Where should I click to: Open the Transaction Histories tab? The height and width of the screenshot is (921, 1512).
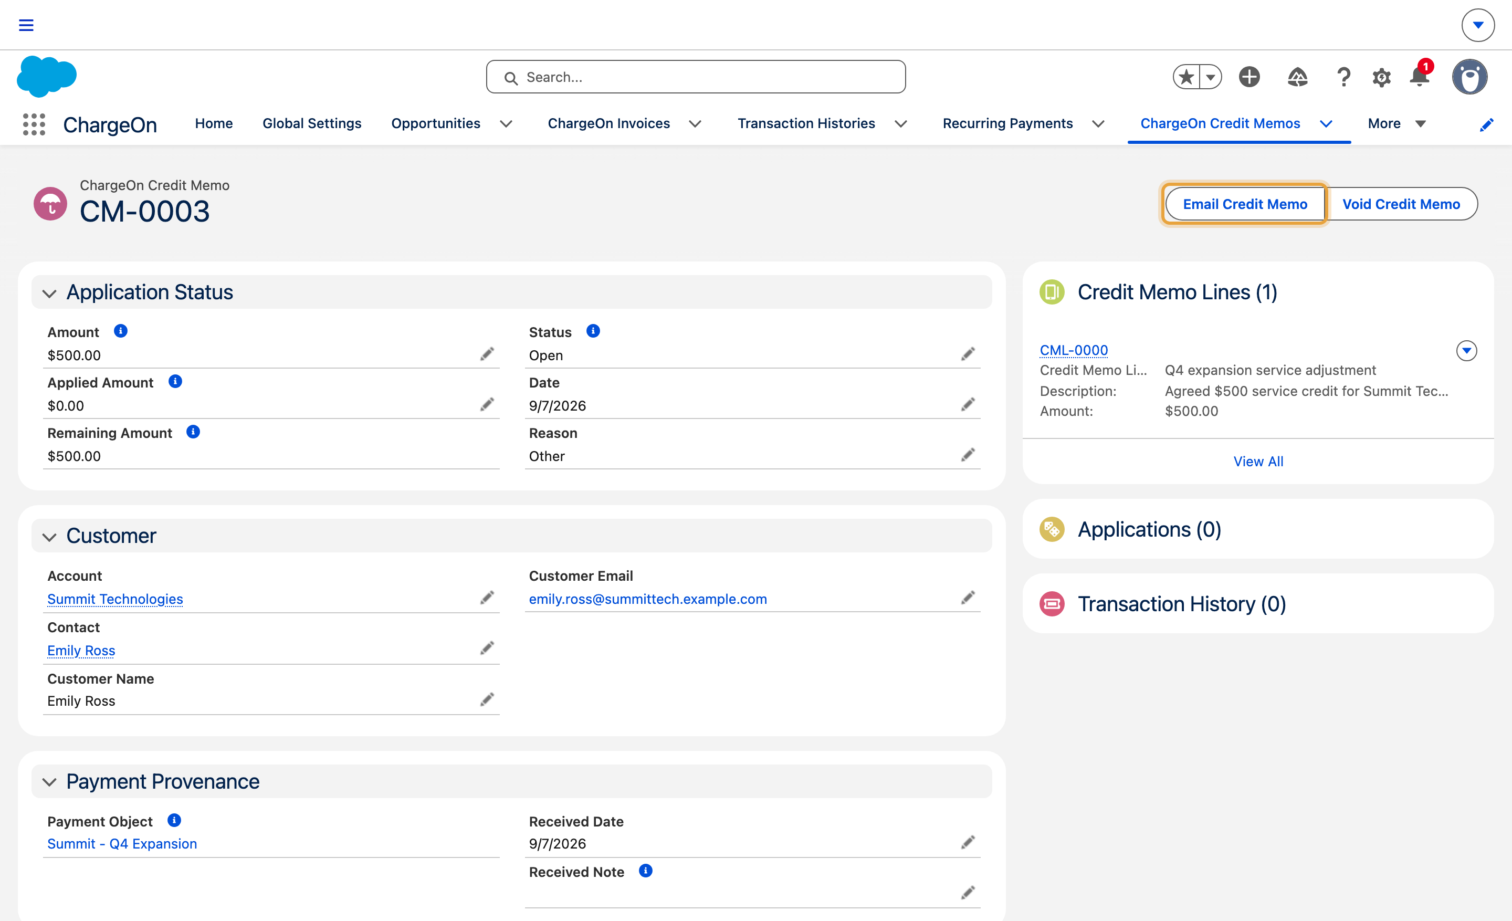click(806, 123)
